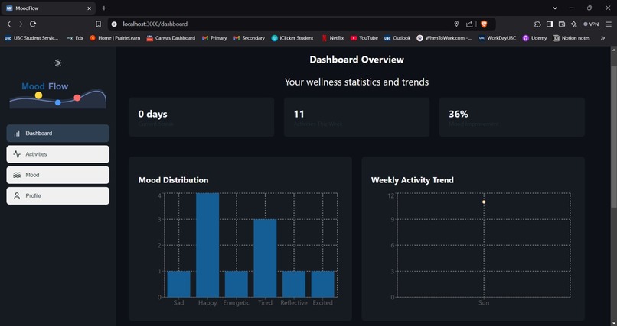Open the Brave Shields icon
Screen dimensions: 617x326
click(x=484, y=24)
